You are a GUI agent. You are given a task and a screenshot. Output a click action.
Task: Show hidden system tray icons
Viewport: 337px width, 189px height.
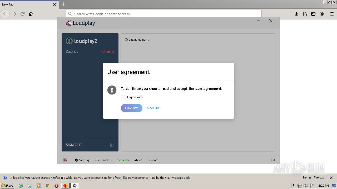(x=294, y=185)
